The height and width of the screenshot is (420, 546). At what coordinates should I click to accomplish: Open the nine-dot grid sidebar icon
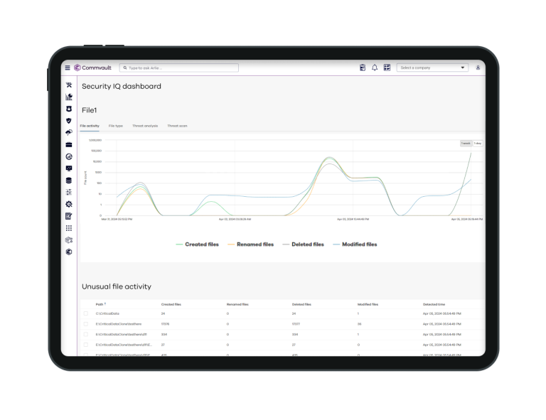(69, 228)
